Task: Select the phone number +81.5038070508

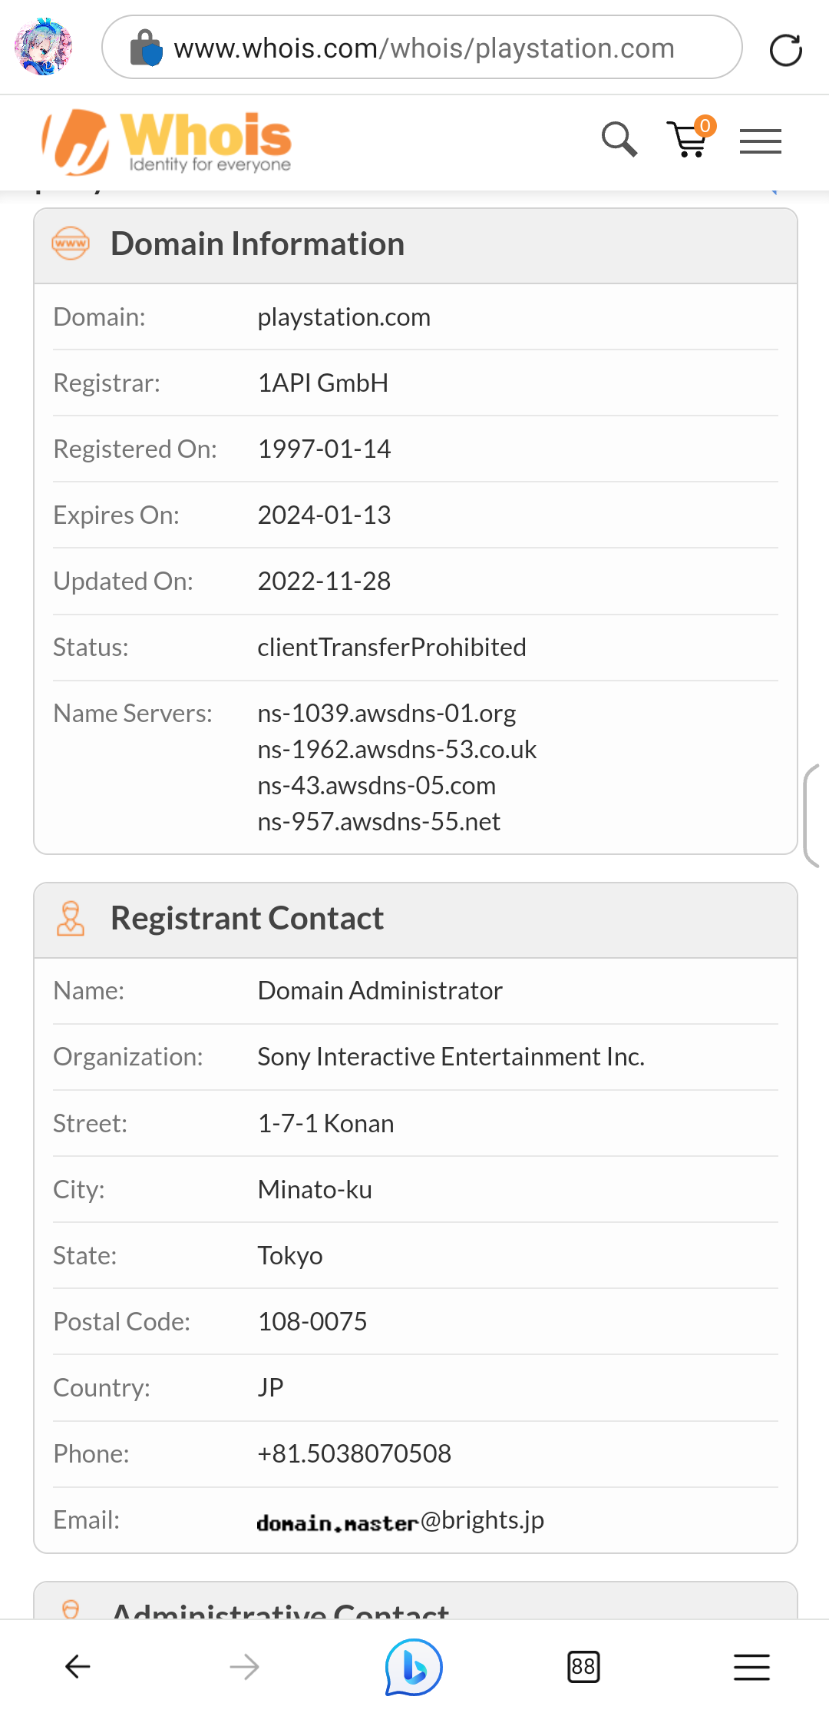Action: point(355,1453)
